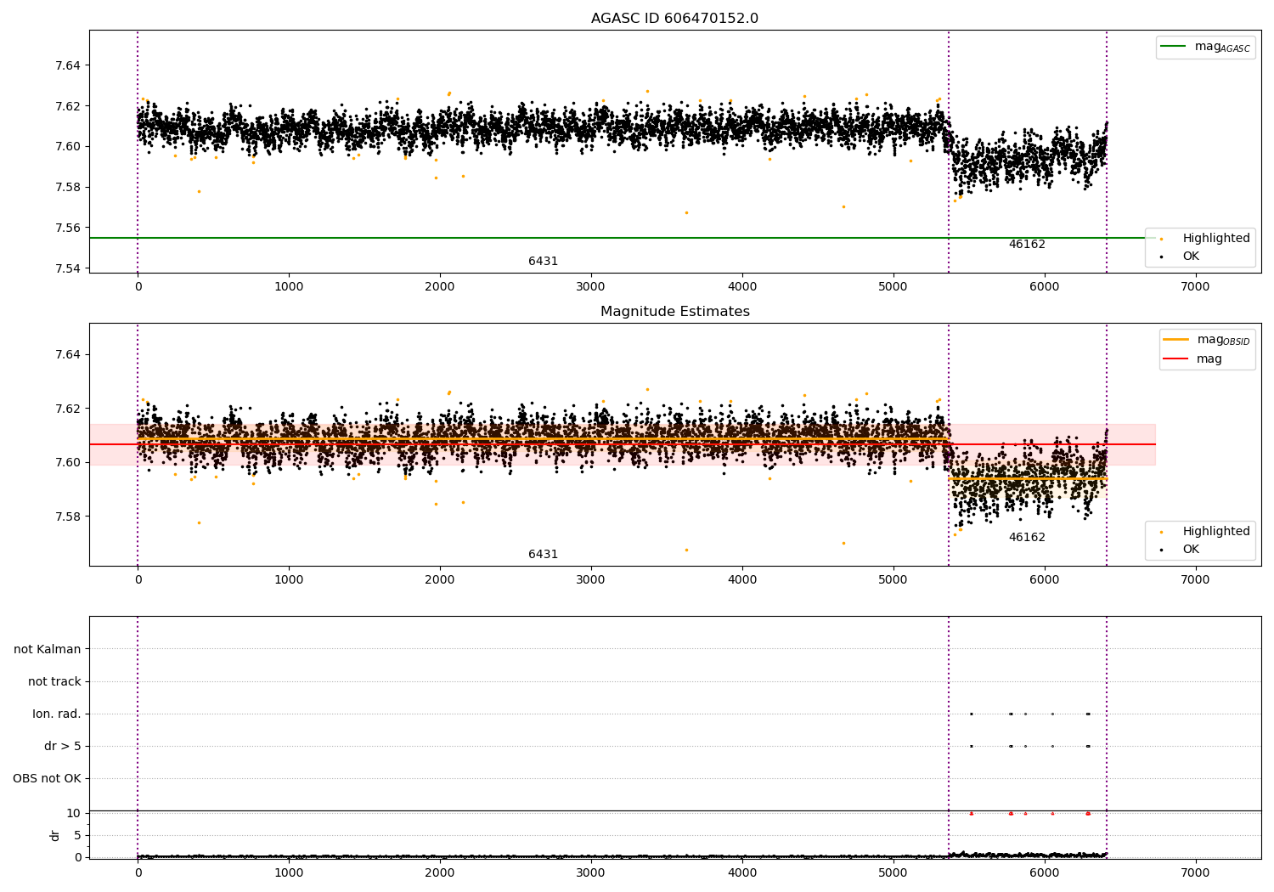Click the "10" tick on the dr axis

coord(74,813)
